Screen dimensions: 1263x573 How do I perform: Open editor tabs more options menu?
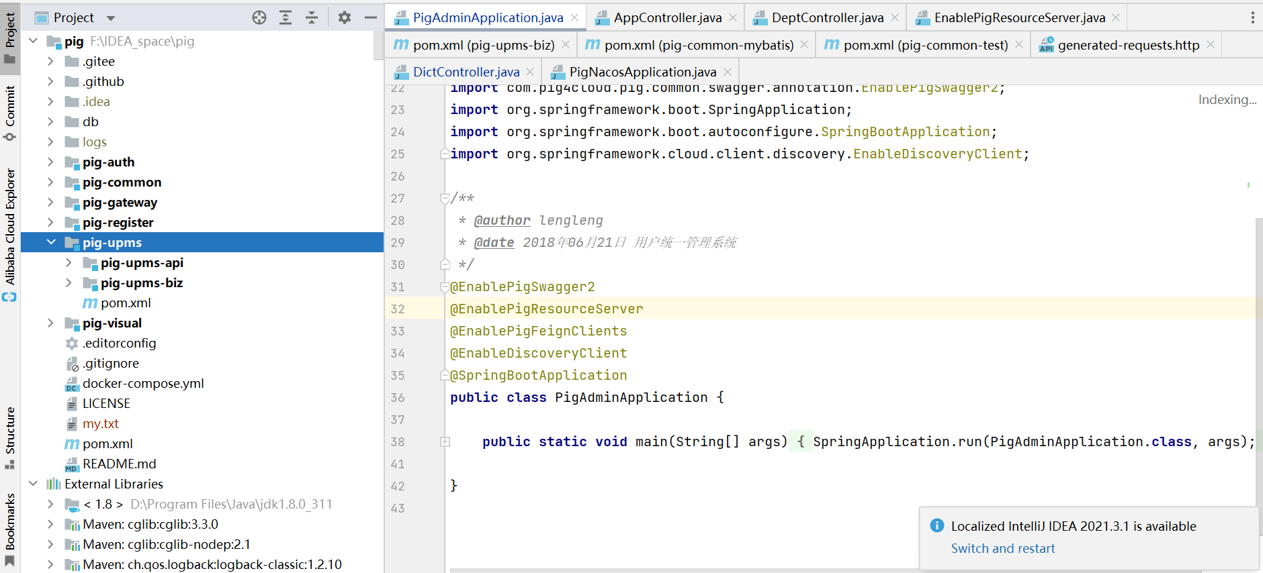(x=1253, y=17)
